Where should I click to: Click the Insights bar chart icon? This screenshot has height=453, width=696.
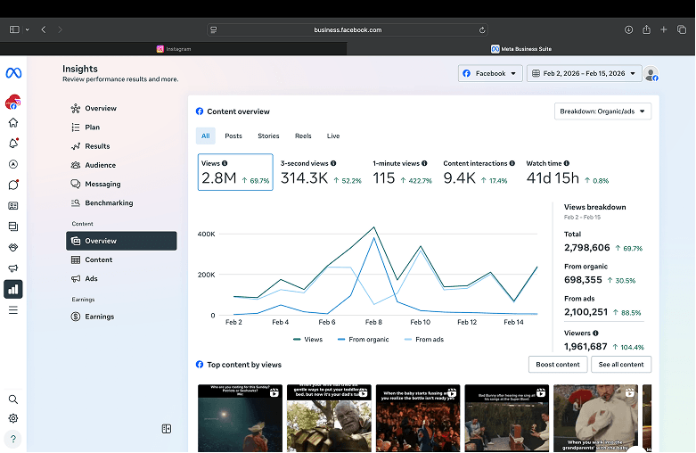click(x=13, y=289)
